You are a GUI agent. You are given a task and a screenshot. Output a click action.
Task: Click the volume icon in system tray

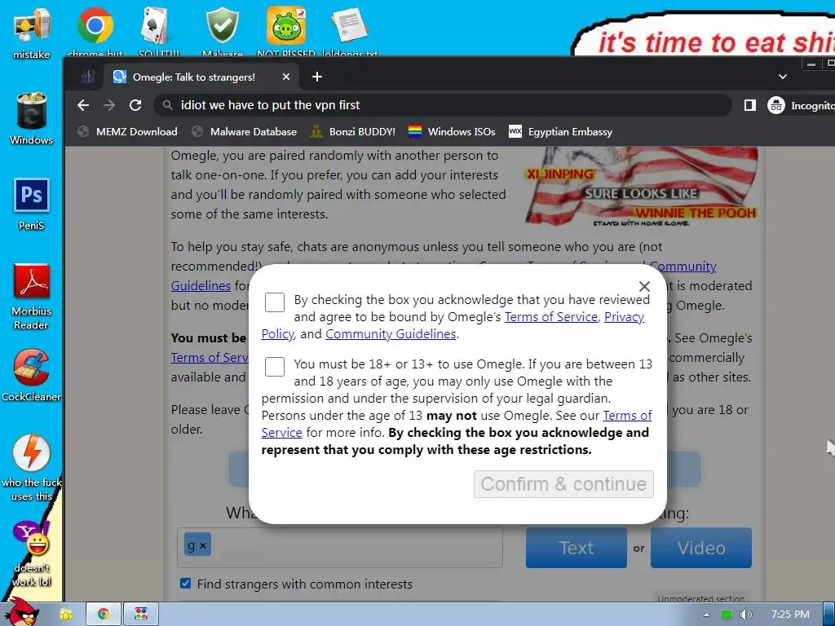coord(745,615)
